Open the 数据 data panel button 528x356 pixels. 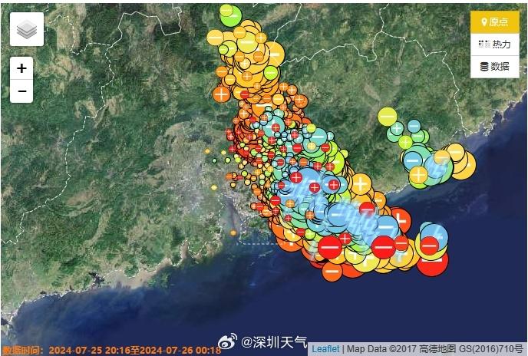(x=495, y=66)
